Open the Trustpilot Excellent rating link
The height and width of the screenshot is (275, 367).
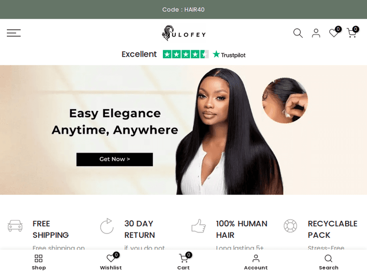click(x=183, y=54)
